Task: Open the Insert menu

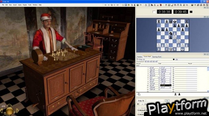Action: pos(15,5)
